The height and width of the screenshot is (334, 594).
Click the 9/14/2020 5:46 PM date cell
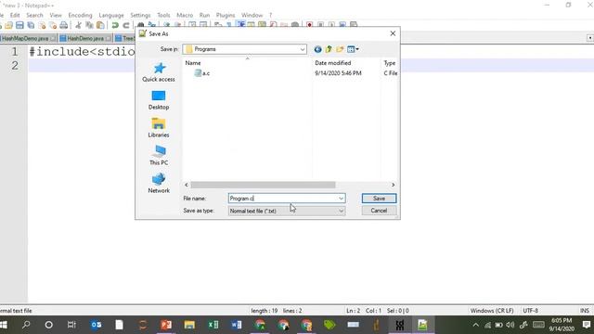(x=338, y=73)
